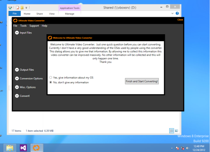210x152 pixels.
Task: Open the converter's Help menu
Action: [x=44, y=26]
